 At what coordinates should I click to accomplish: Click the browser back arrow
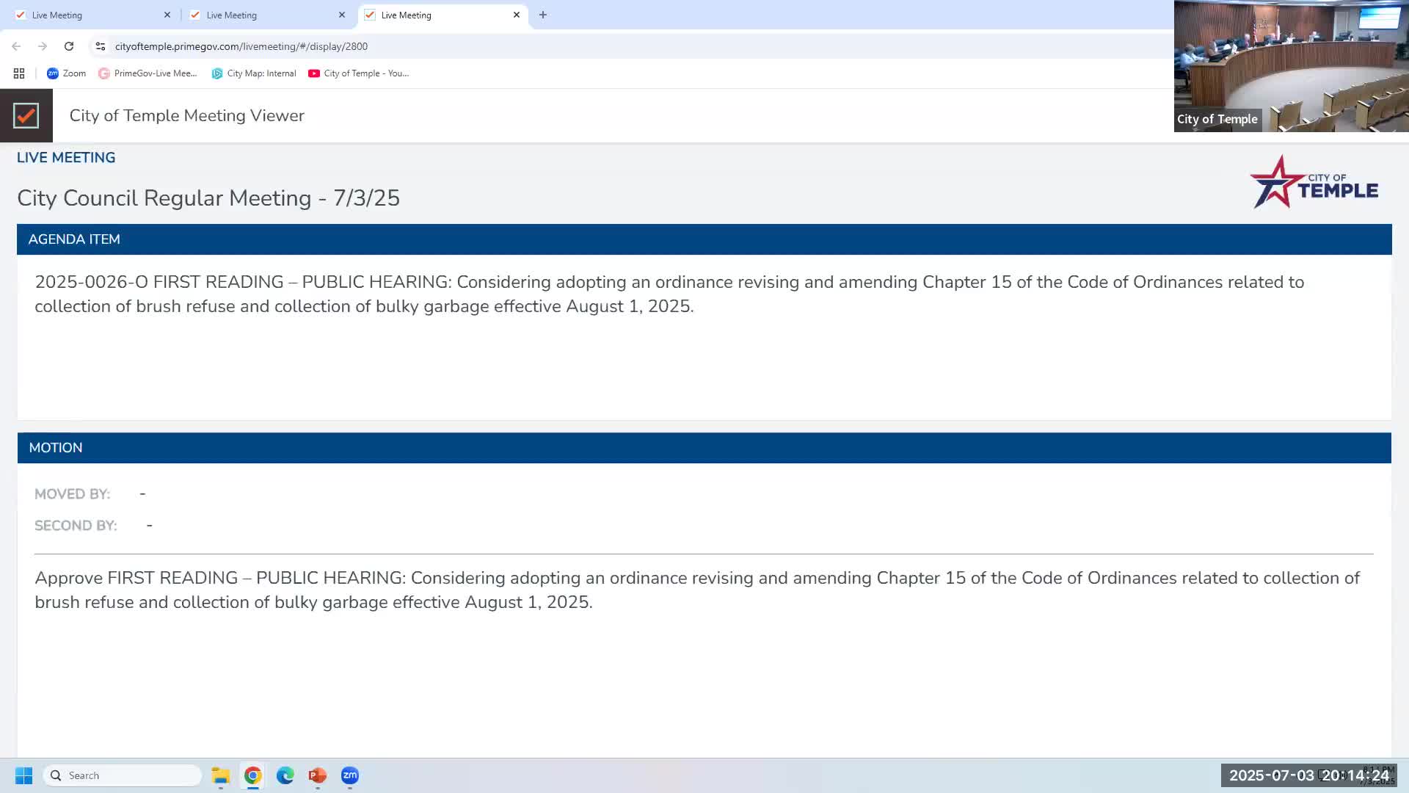coord(16,46)
